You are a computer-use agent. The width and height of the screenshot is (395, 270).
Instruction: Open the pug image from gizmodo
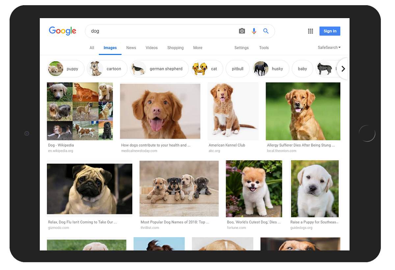pyautogui.click(x=90, y=189)
